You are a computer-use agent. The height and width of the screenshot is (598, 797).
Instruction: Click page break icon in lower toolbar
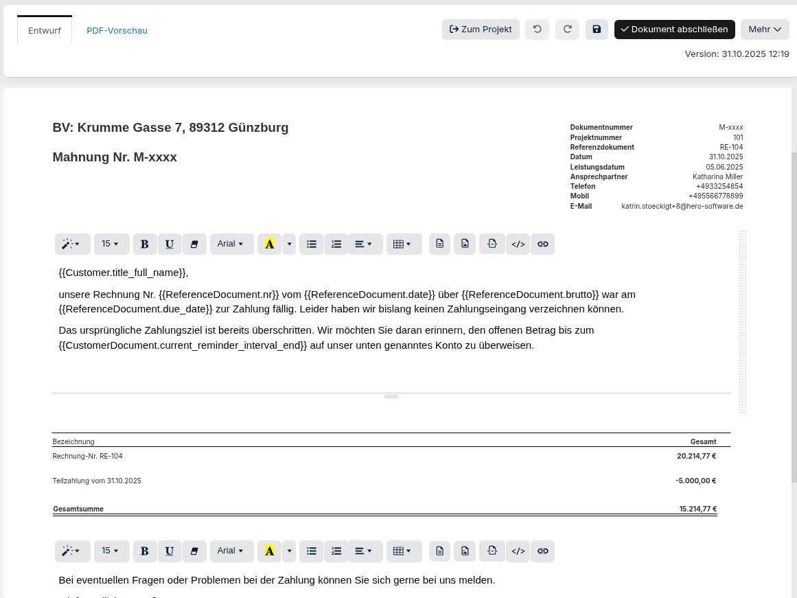pyautogui.click(x=492, y=551)
